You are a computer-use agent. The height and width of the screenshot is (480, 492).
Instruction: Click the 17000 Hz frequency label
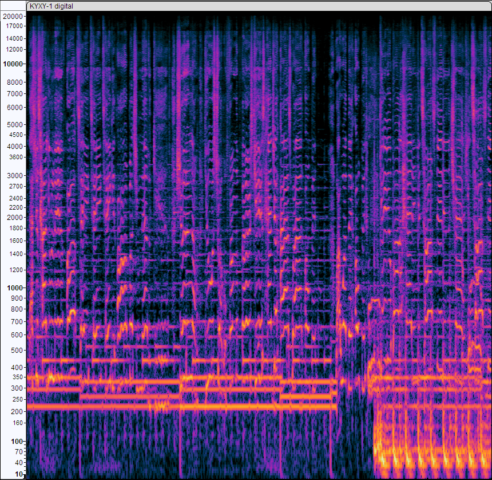[14, 26]
